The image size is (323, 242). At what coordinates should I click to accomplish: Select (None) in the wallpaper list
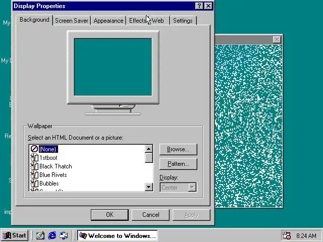(48, 149)
